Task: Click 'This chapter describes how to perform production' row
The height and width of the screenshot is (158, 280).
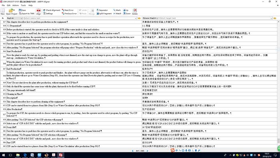Action: 74,22
